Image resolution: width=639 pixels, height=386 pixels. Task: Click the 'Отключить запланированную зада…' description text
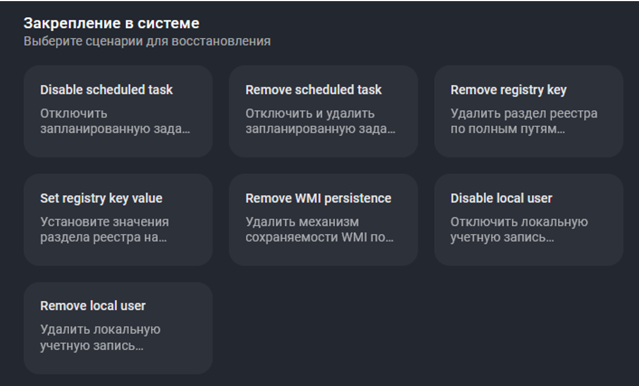[115, 122]
